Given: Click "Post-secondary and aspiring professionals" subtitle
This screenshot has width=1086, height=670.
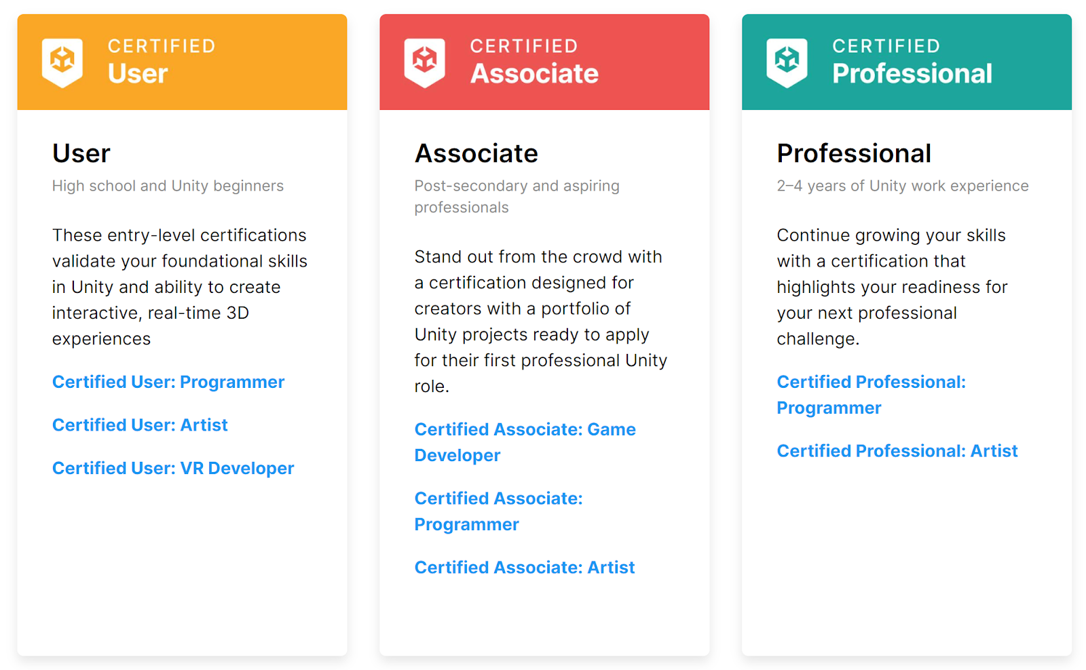Looking at the screenshot, I should (517, 197).
